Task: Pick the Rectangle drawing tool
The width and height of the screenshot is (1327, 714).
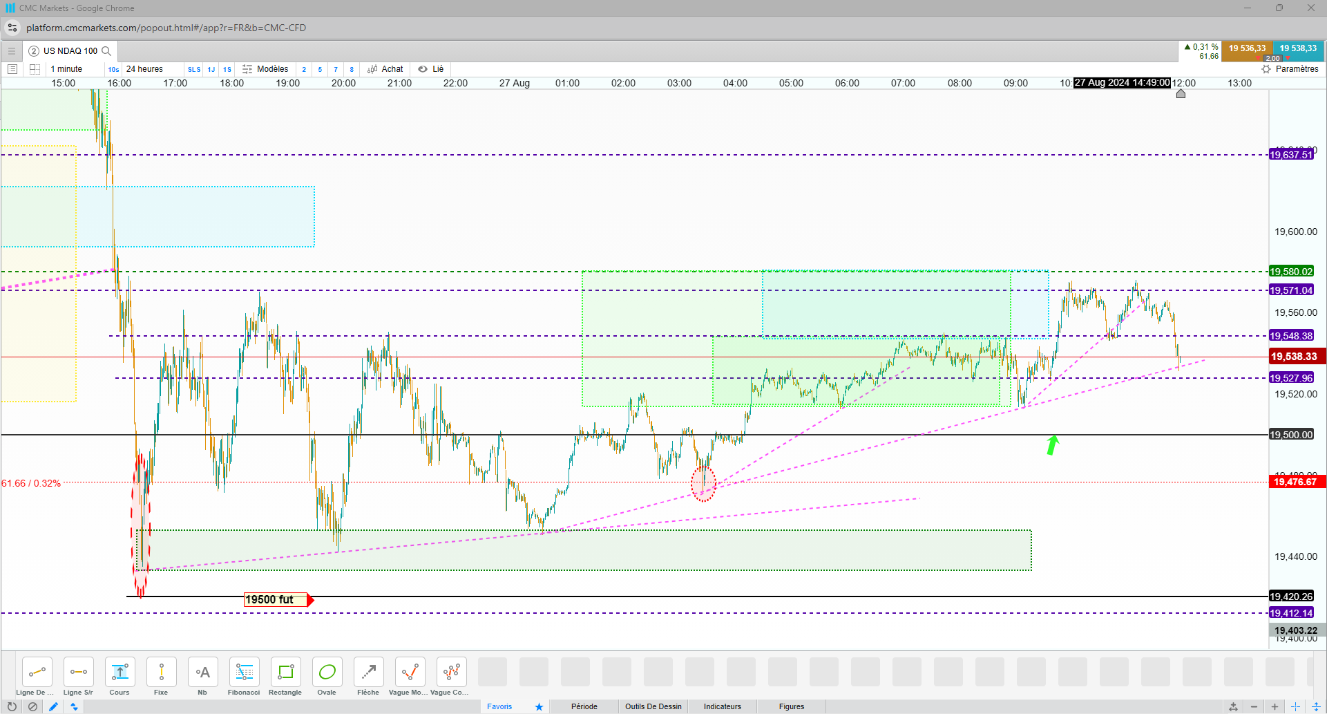Action: pyautogui.click(x=285, y=677)
